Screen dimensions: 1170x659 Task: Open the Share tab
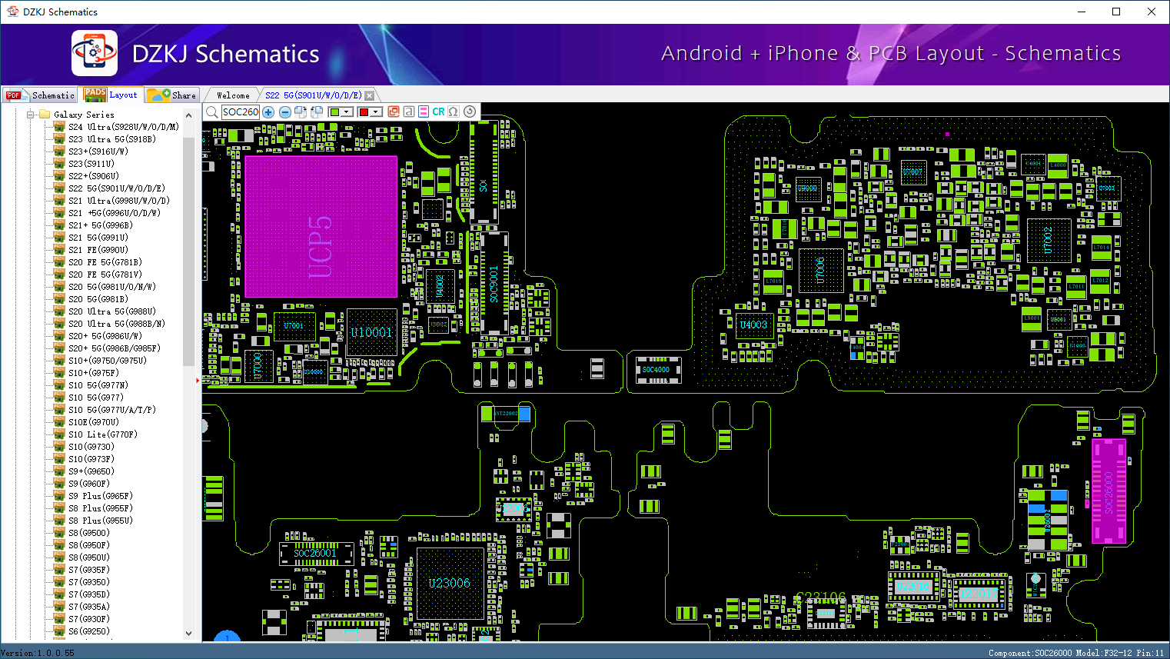click(x=173, y=95)
